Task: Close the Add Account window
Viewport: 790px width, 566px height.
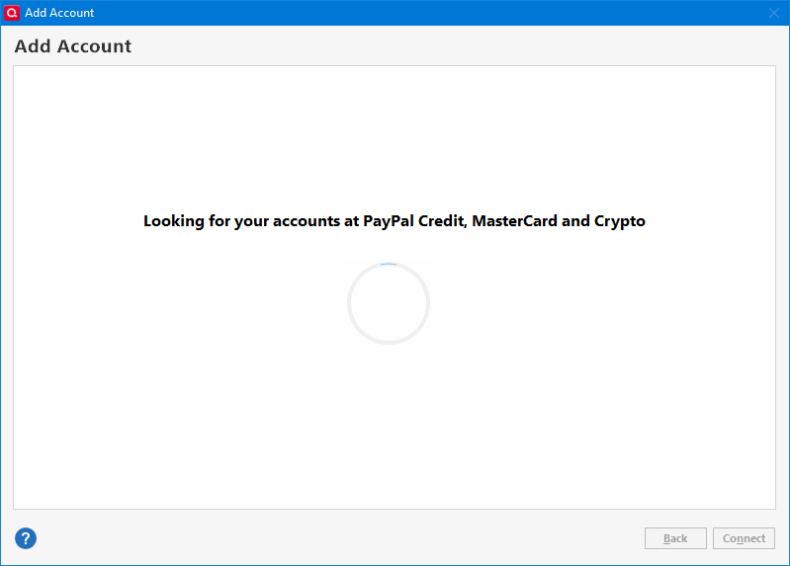Action: click(774, 13)
